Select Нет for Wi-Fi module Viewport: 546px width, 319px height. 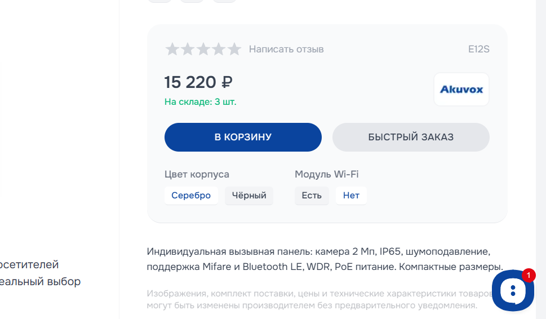tap(351, 196)
